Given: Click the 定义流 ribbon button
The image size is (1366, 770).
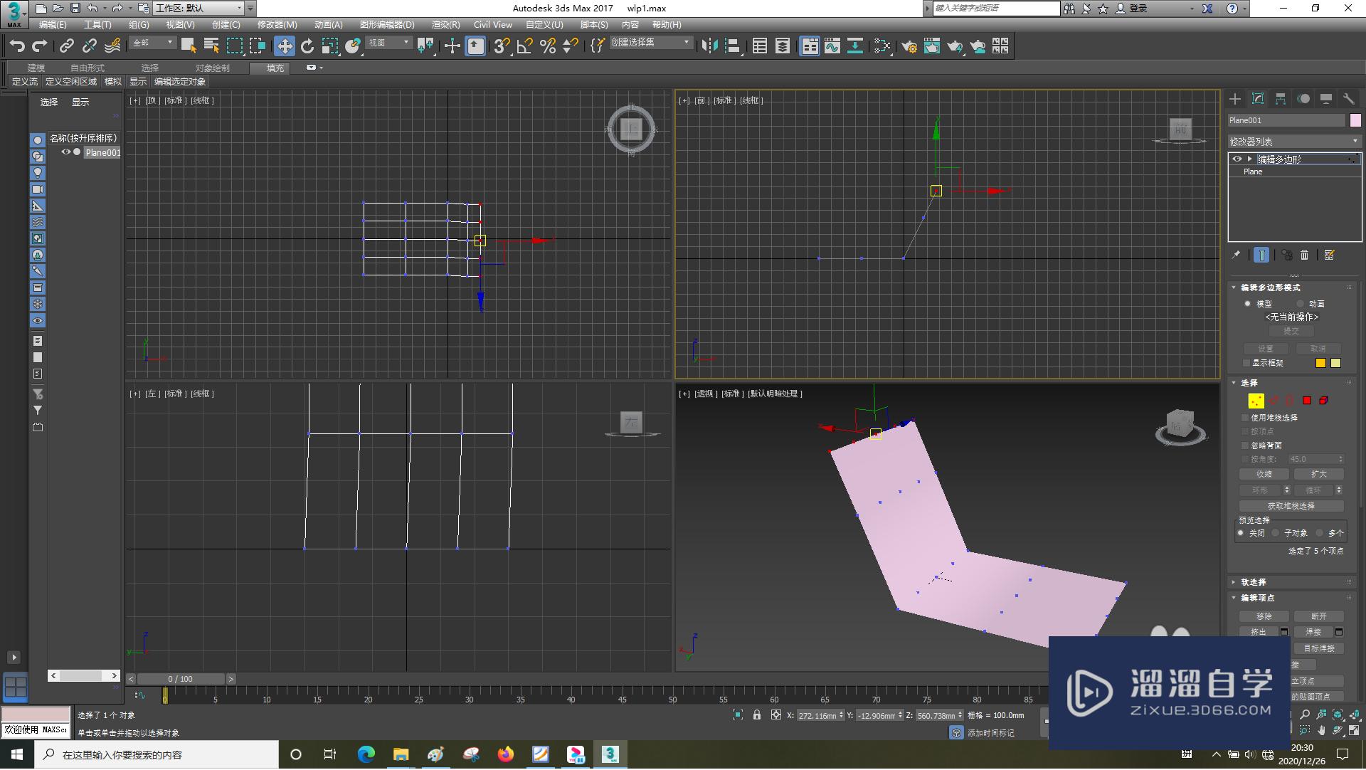Looking at the screenshot, I should (x=25, y=82).
